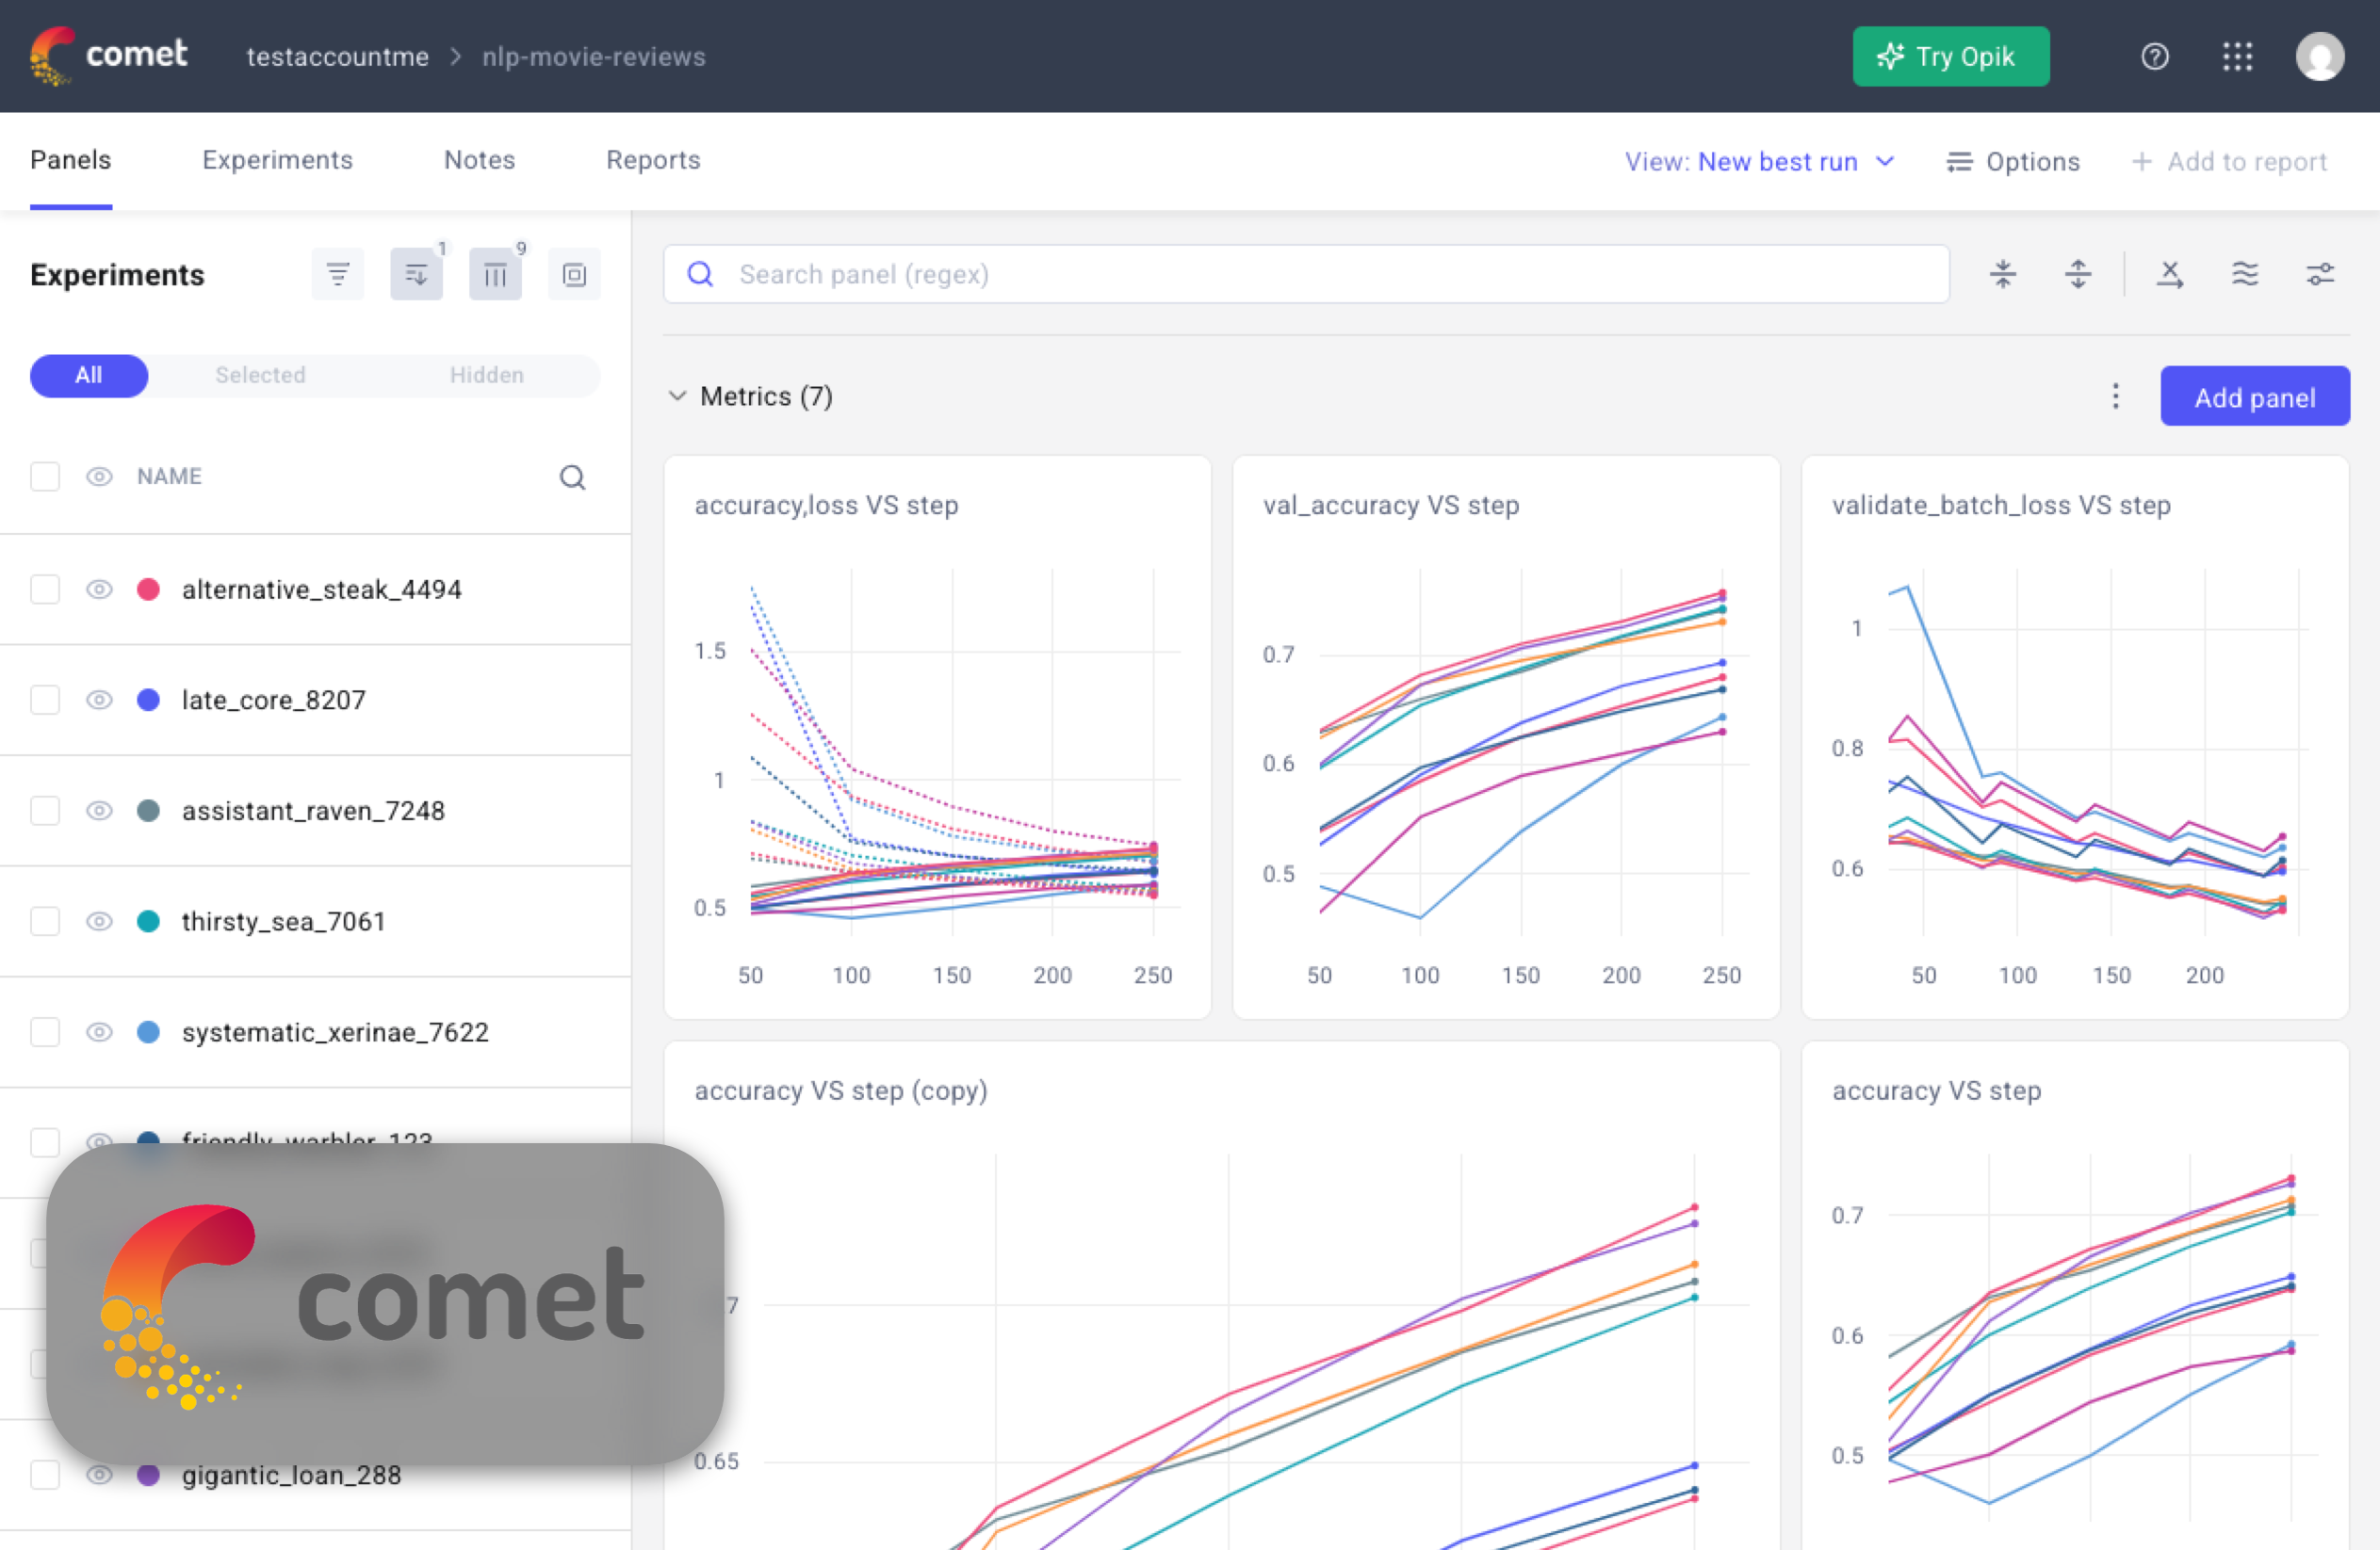Collapse all panels icon

tap(2003, 274)
